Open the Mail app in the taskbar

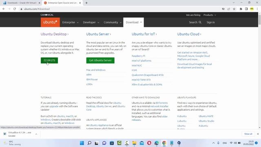142,143
